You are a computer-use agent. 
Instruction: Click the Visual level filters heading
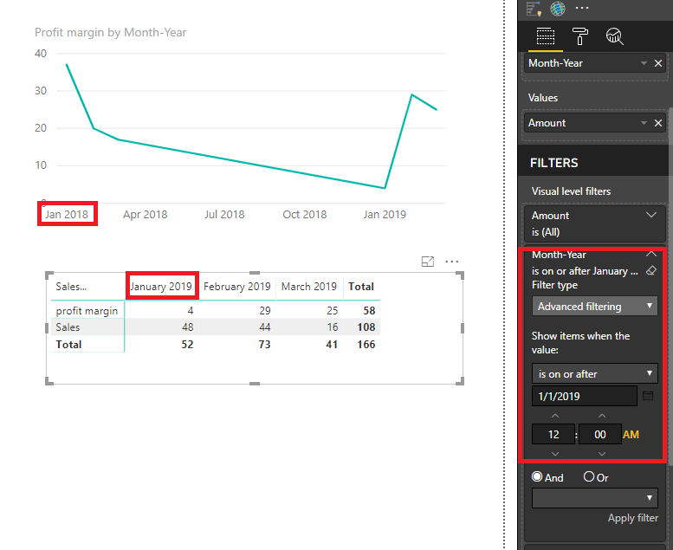571,191
